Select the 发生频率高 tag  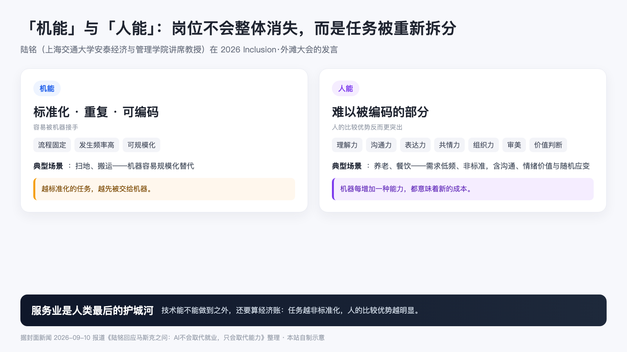tap(97, 145)
